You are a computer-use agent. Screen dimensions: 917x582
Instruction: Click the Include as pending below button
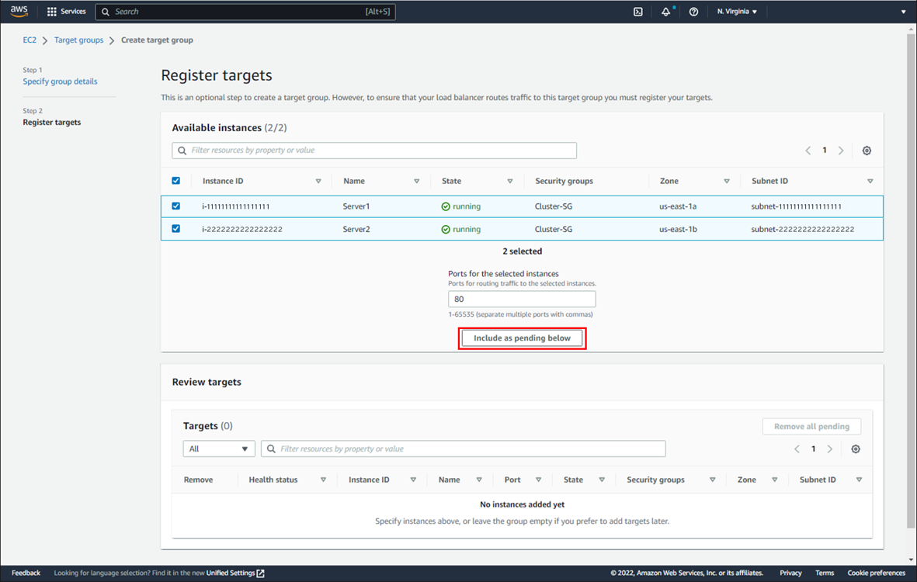coord(522,338)
